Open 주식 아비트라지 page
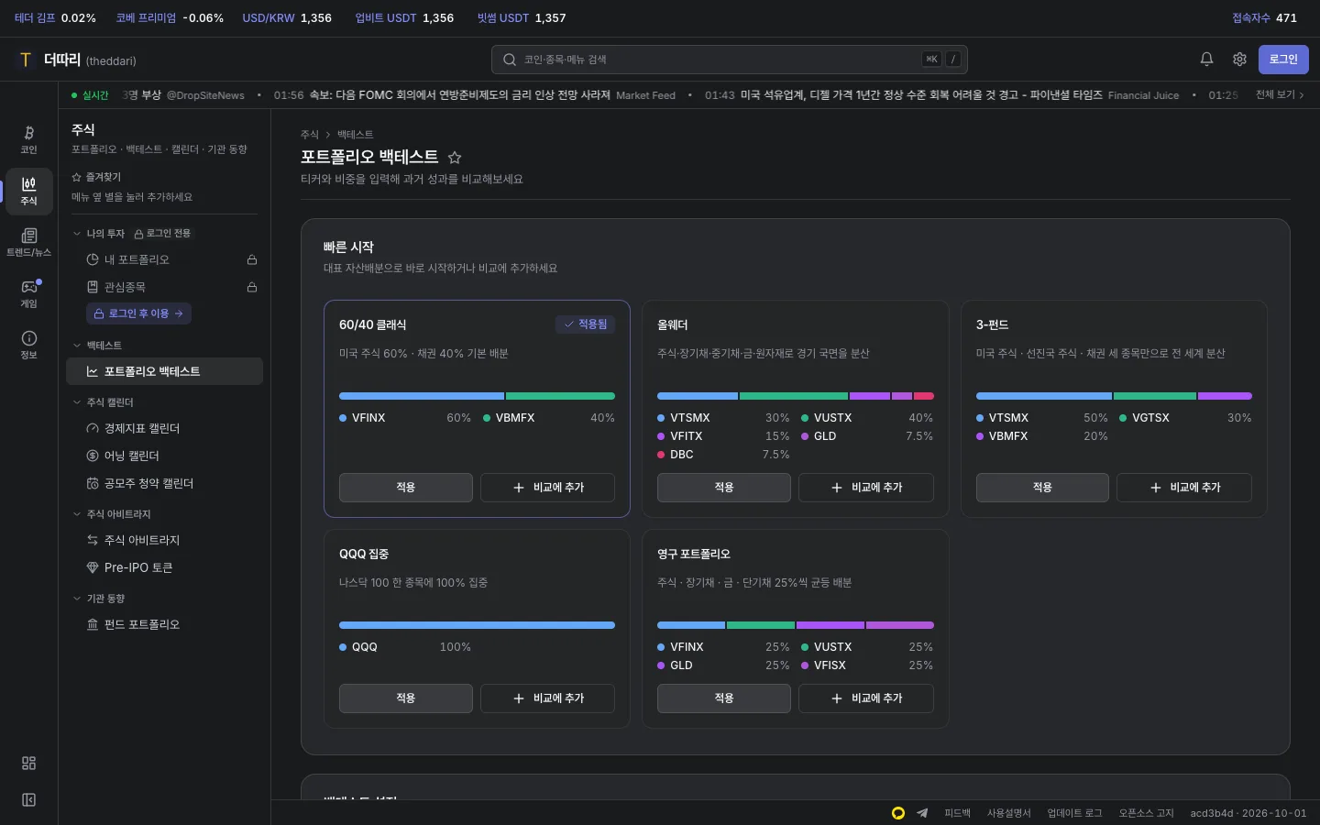The width and height of the screenshot is (1320, 825). pyautogui.click(x=165, y=540)
